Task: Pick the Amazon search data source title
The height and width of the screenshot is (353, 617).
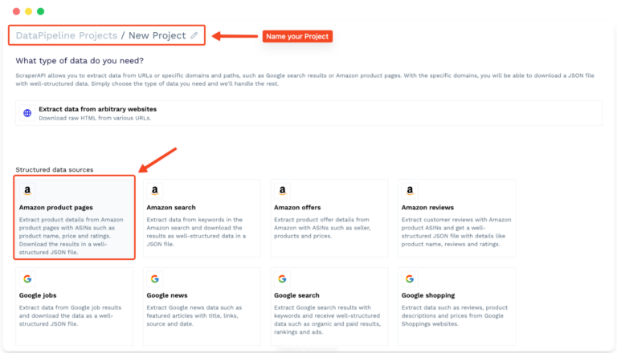Action: pyautogui.click(x=171, y=207)
